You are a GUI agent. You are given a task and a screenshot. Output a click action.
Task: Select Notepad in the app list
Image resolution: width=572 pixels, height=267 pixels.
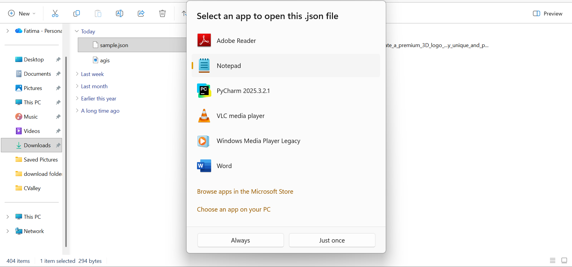point(286,66)
